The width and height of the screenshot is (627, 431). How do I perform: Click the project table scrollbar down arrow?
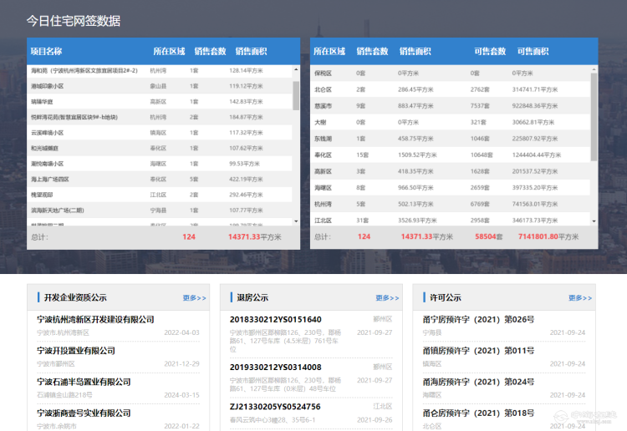click(296, 221)
